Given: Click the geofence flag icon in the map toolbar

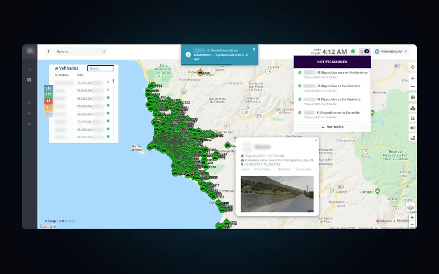Looking at the screenshot, I should 413,118.
